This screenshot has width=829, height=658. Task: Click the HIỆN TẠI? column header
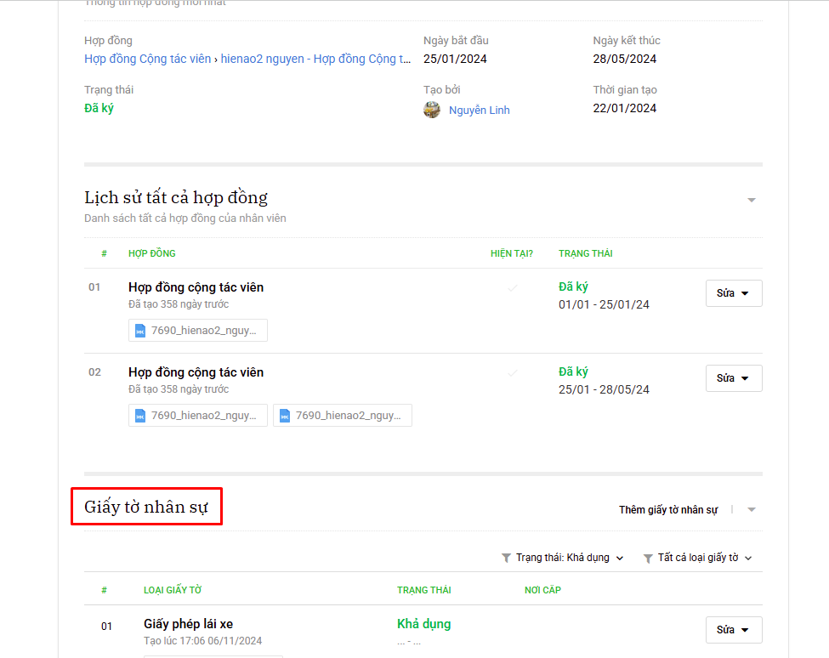coord(511,253)
